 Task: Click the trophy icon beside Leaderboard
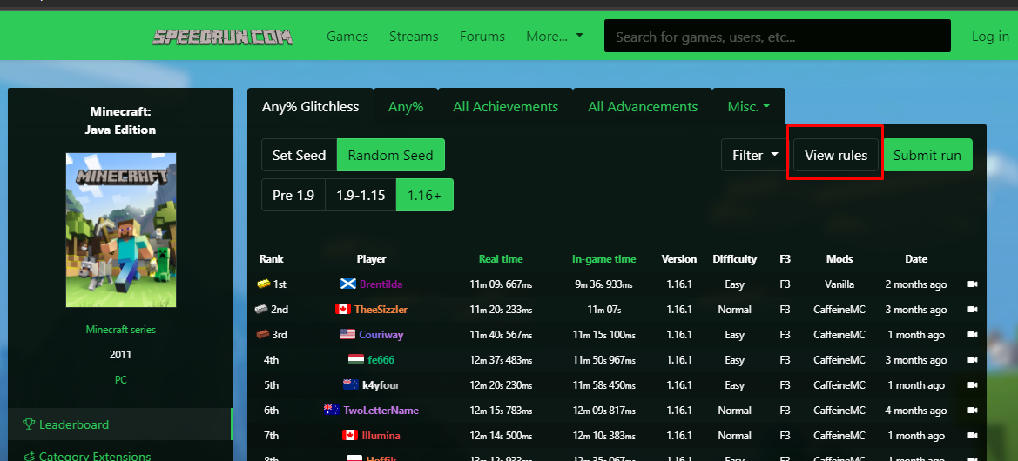coord(29,424)
